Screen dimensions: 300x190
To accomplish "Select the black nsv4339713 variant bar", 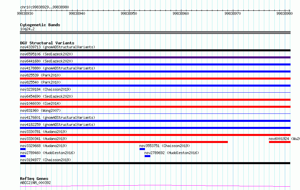I will pyautogui.click(x=155, y=50).
